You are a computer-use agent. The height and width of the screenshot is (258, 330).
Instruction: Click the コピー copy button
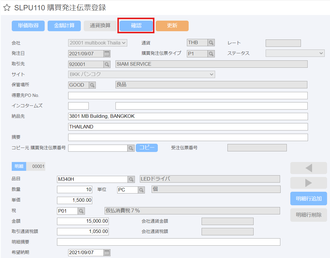[x=147, y=148]
